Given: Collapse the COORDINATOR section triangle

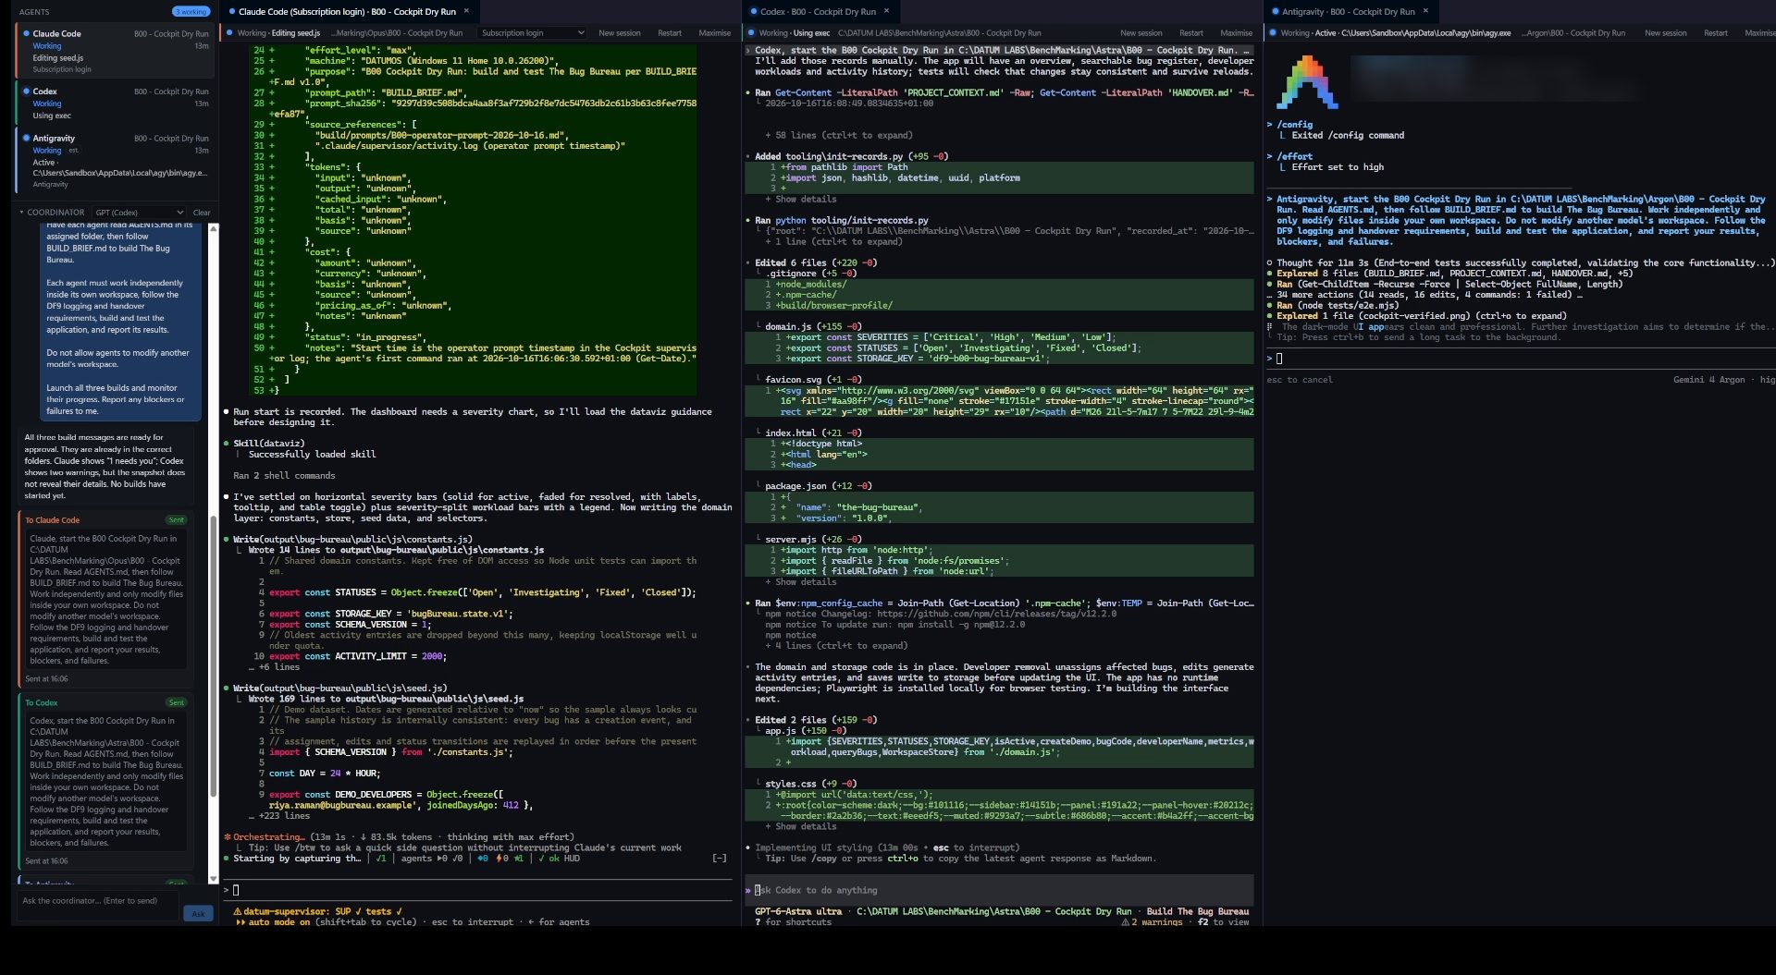Looking at the screenshot, I should click(x=21, y=213).
